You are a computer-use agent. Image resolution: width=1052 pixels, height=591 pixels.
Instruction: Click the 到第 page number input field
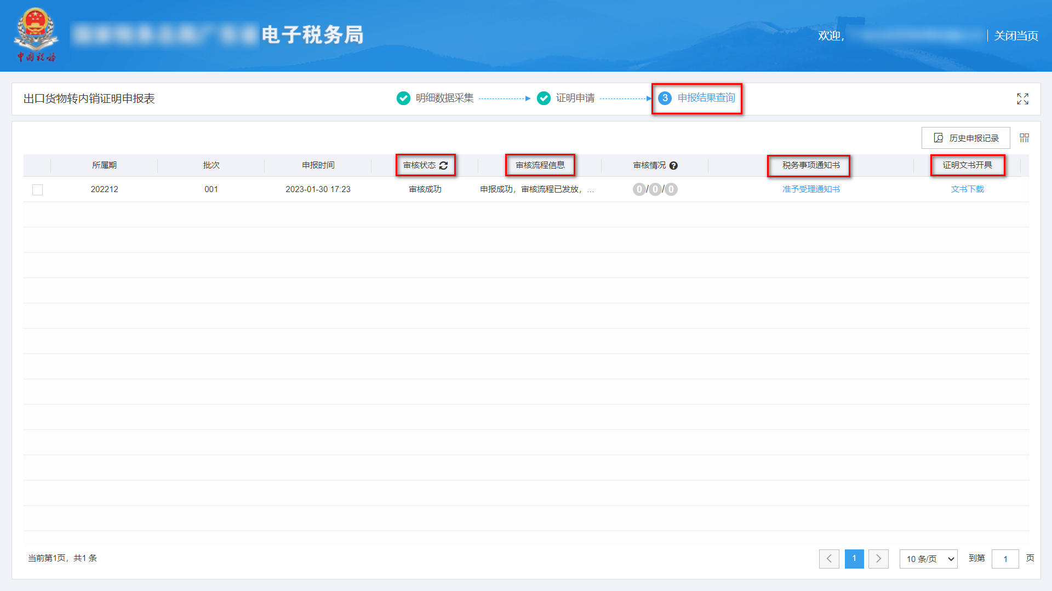(x=1005, y=559)
